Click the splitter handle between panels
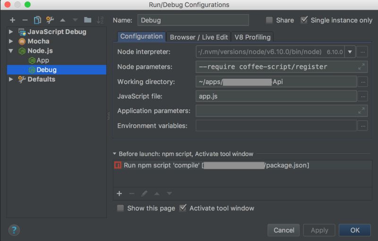This screenshot has height=241, width=378. 108,116
